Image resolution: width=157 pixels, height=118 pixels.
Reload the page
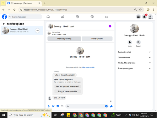point(14,10)
